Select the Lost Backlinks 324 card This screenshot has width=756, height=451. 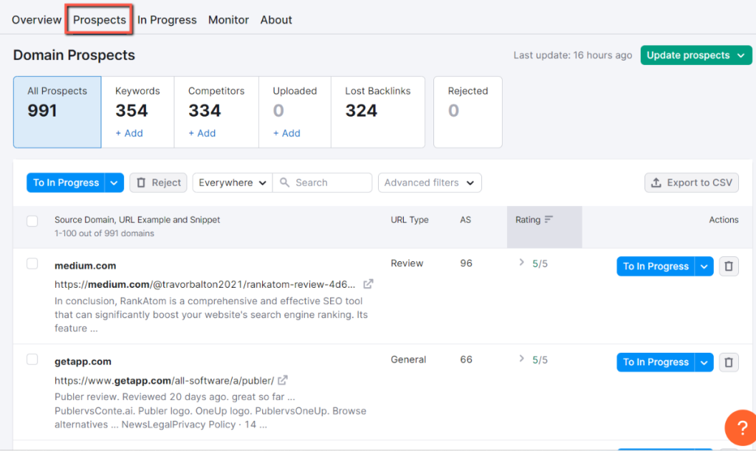point(377,111)
